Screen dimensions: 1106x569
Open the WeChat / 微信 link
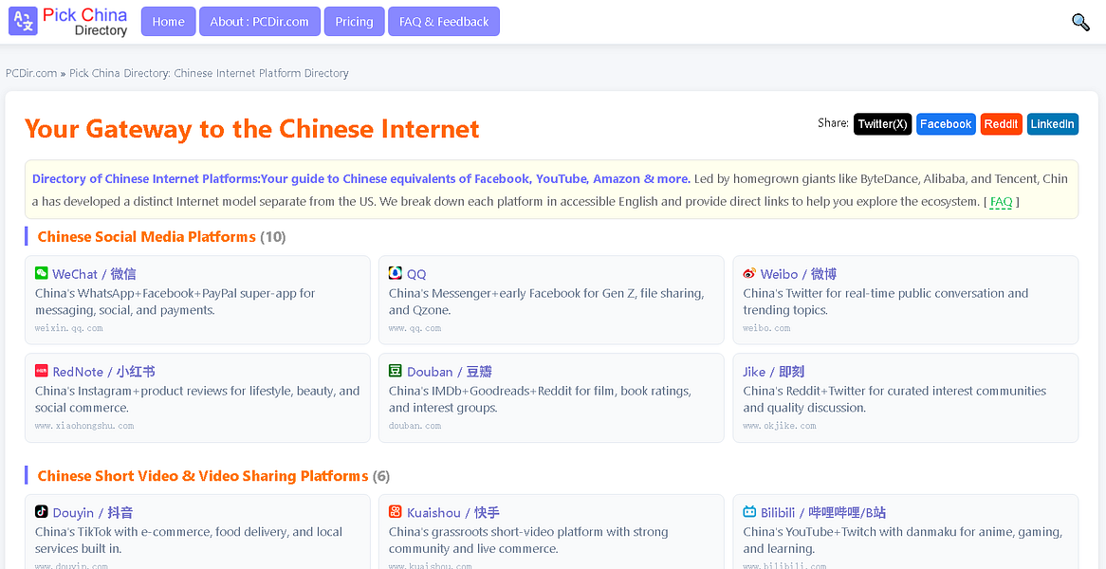94,274
